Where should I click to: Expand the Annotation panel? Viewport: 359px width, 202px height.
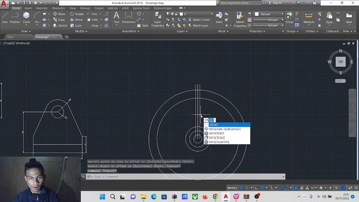pos(131,31)
